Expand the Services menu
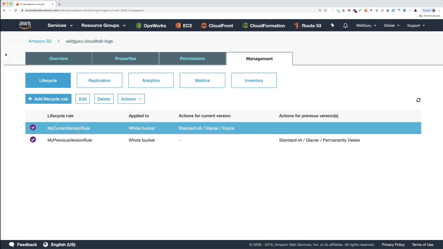This screenshot has width=443, height=249. point(60,26)
